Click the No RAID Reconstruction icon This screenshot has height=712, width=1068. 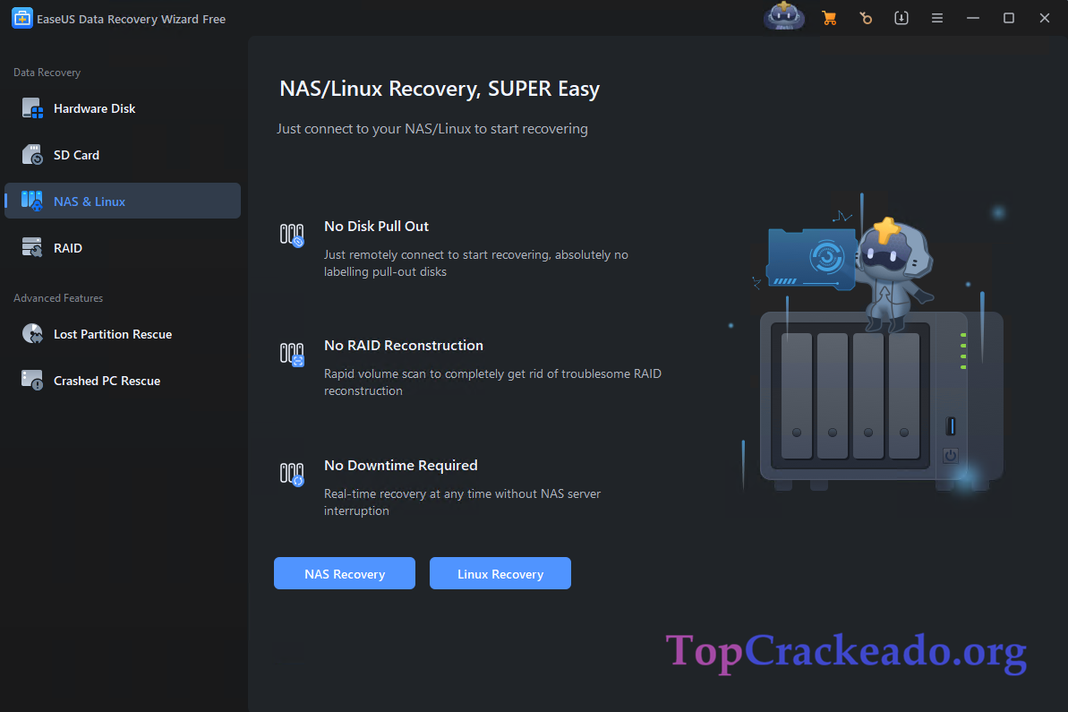292,354
